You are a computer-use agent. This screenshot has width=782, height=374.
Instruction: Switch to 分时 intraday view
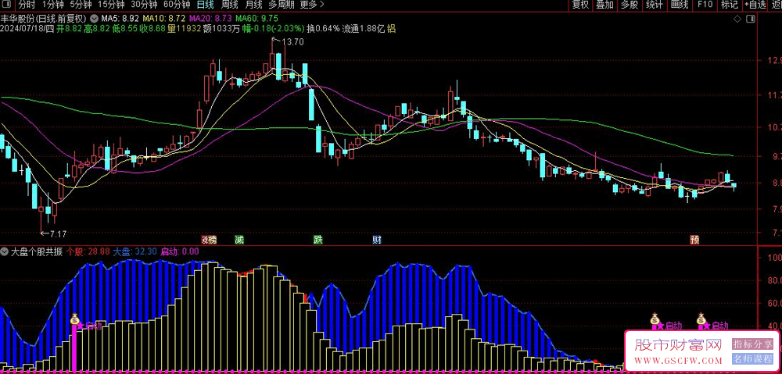27,5
